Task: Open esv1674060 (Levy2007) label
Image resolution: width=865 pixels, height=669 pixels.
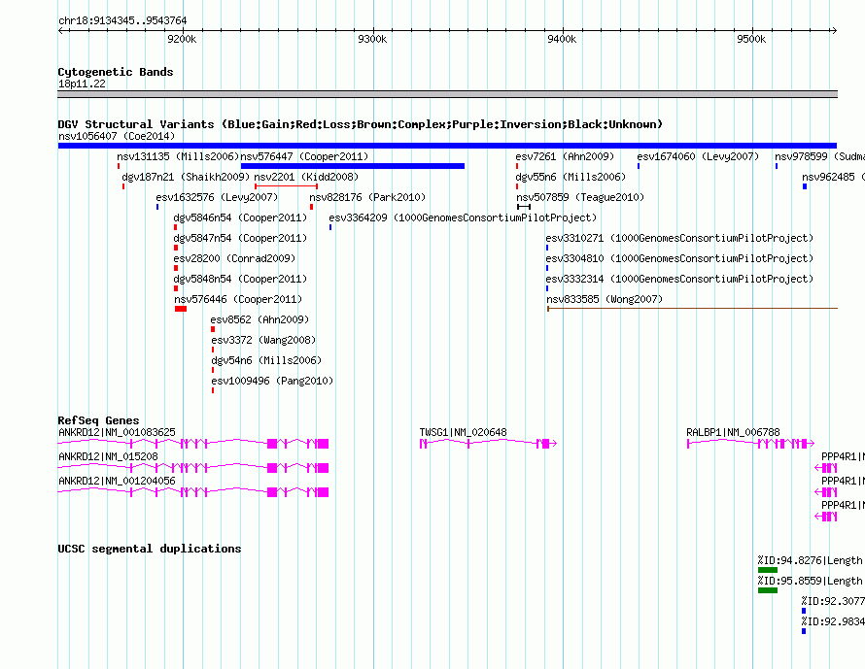Action: 698,156
